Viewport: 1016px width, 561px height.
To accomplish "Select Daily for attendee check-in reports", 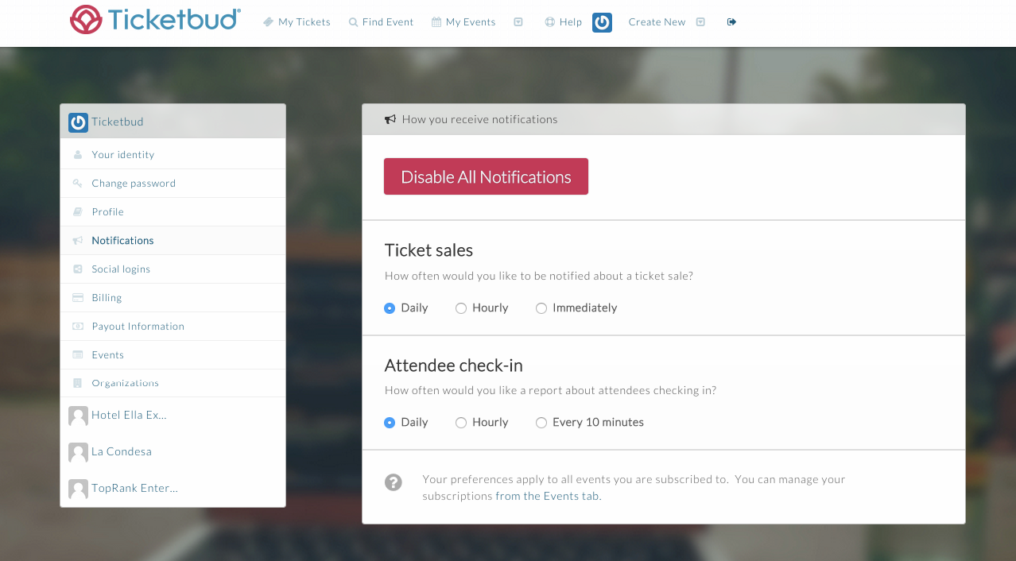I will (390, 423).
